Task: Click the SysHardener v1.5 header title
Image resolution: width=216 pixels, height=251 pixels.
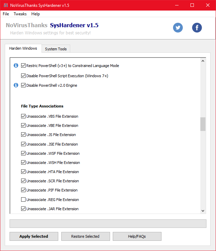Action: click(74, 25)
